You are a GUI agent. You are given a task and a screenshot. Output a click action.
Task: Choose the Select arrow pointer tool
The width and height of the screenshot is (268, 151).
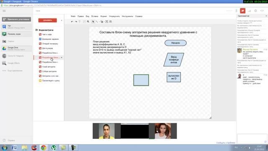click(x=93, y=22)
